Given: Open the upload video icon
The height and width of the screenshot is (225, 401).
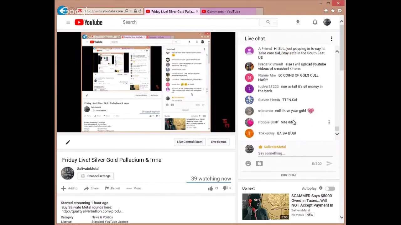Looking at the screenshot, I should point(298,22).
